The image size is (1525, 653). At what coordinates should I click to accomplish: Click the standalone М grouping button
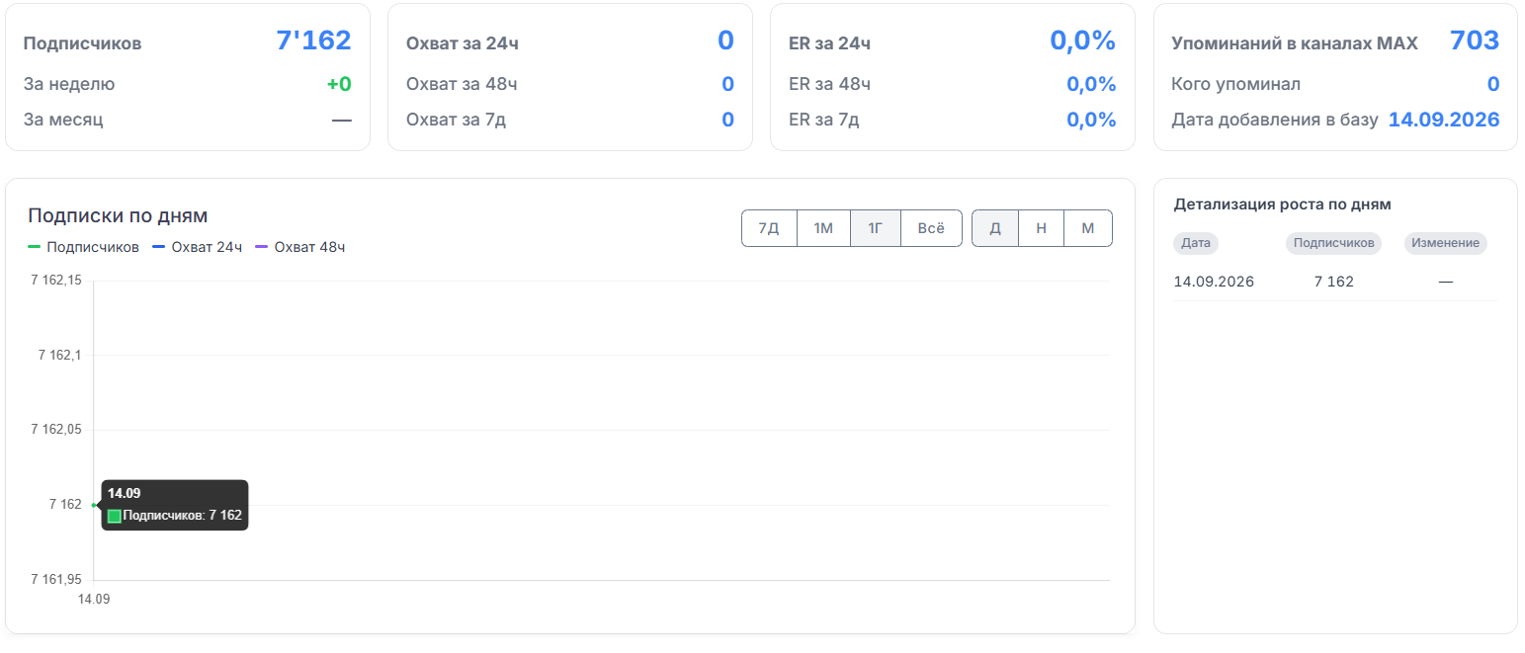click(x=1088, y=228)
